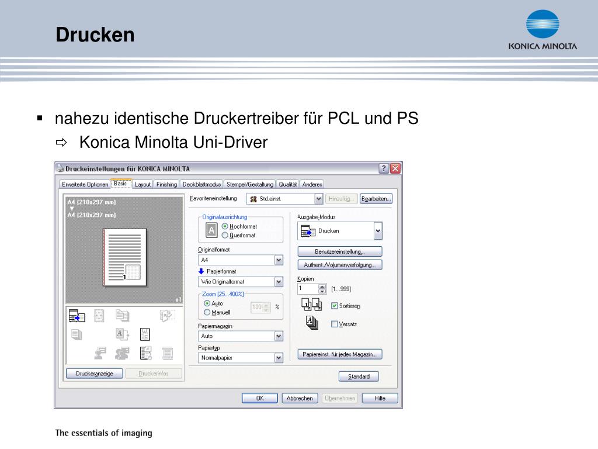This screenshot has width=598, height=449.
Task: Click the document-with-clock status icon
Action: [145, 353]
